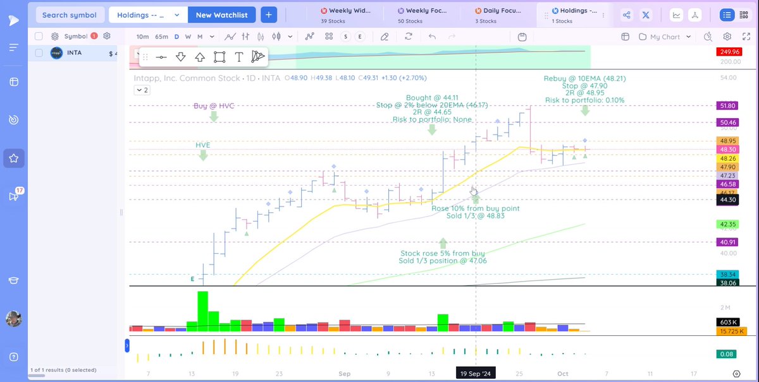This screenshot has height=382, width=759.
Task: Select the line chart type
Action: 231,37
